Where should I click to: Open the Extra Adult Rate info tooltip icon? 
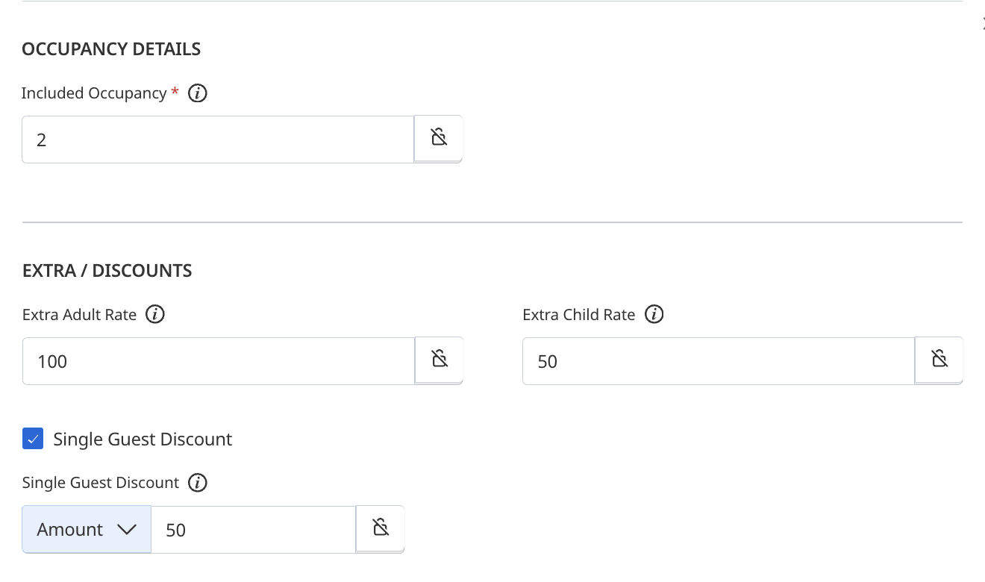point(155,314)
